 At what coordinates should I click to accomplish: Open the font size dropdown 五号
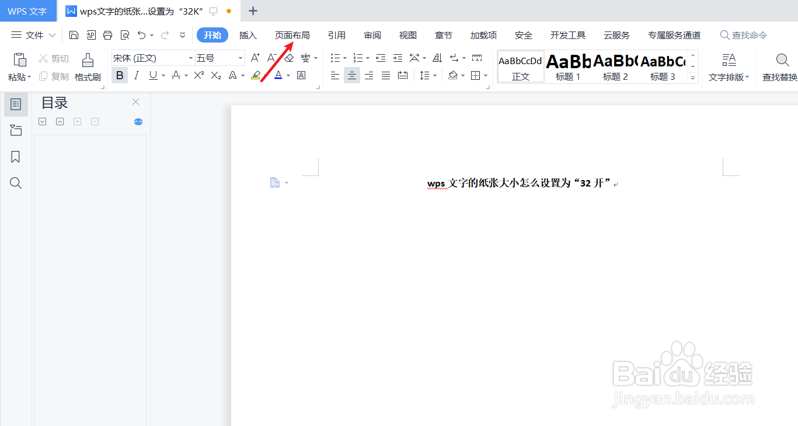click(x=241, y=58)
